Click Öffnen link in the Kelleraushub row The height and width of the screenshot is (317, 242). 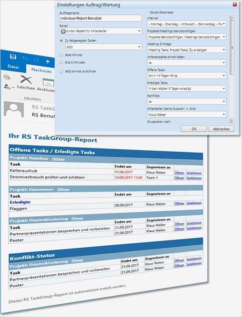179,173
